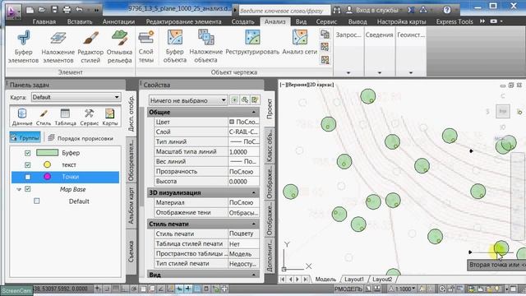526x296 pixels.
Task: Open Анализ сети
Action: click(x=299, y=42)
